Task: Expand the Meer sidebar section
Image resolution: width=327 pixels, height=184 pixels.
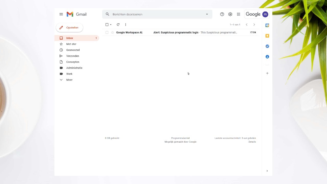Action: pyautogui.click(x=77, y=80)
